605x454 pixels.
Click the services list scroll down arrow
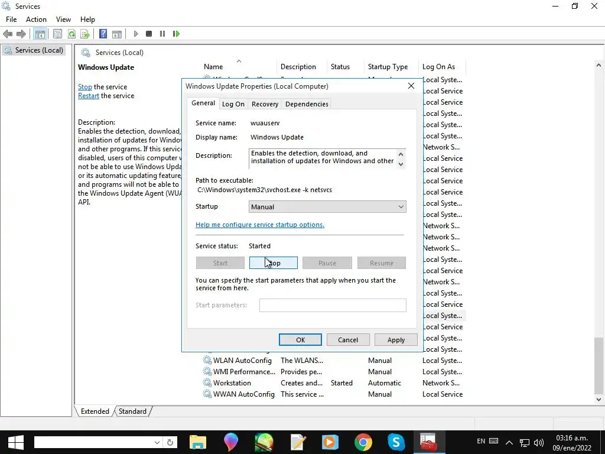click(599, 400)
